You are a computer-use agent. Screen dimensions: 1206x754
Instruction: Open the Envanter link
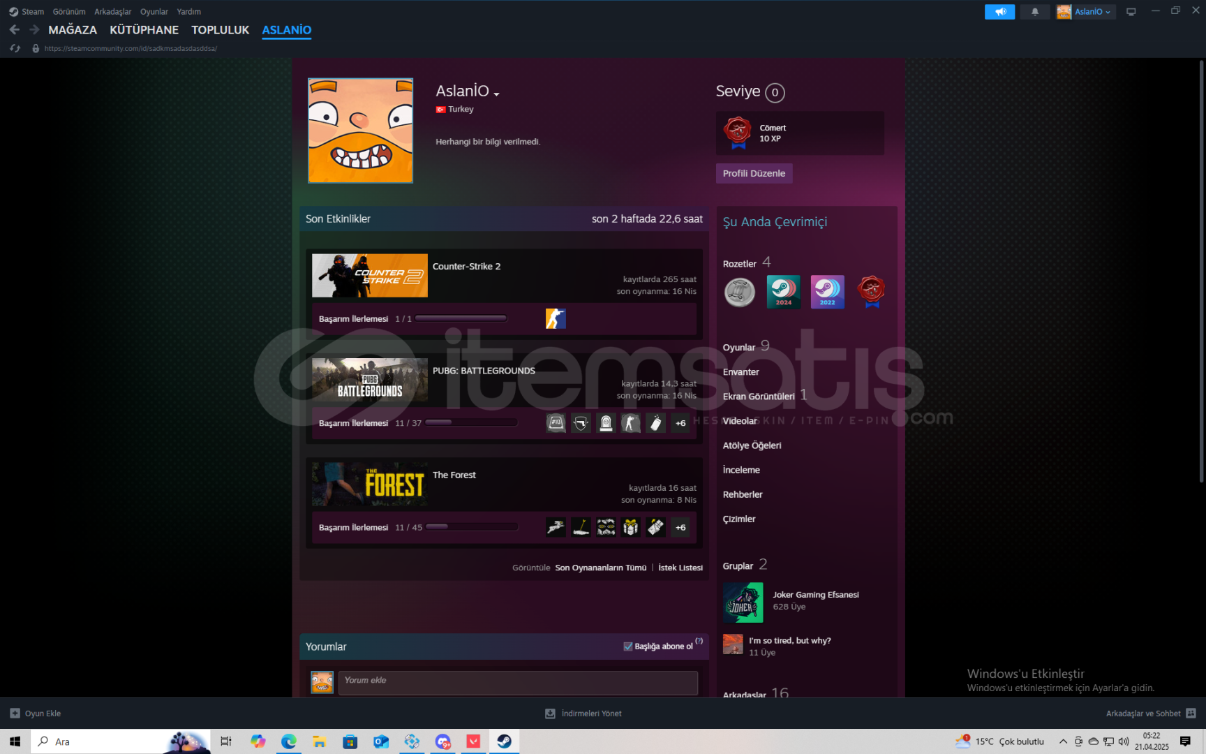point(741,372)
